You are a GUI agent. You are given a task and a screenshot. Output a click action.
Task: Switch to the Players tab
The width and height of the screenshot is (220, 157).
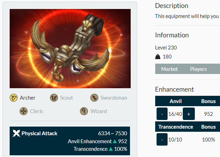click(x=198, y=69)
